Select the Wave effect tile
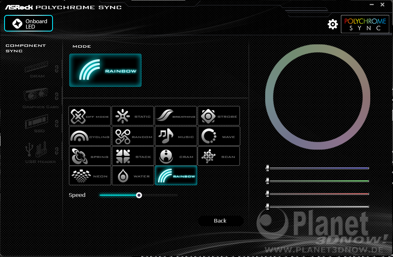 click(x=219, y=136)
